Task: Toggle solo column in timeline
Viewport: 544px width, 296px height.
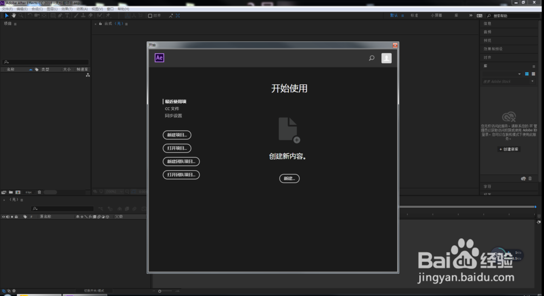Action: click(x=12, y=217)
